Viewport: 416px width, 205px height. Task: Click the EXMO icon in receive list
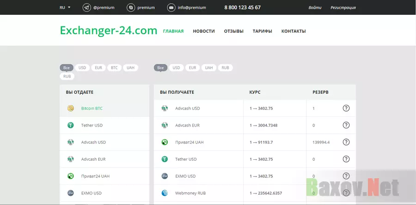click(165, 176)
